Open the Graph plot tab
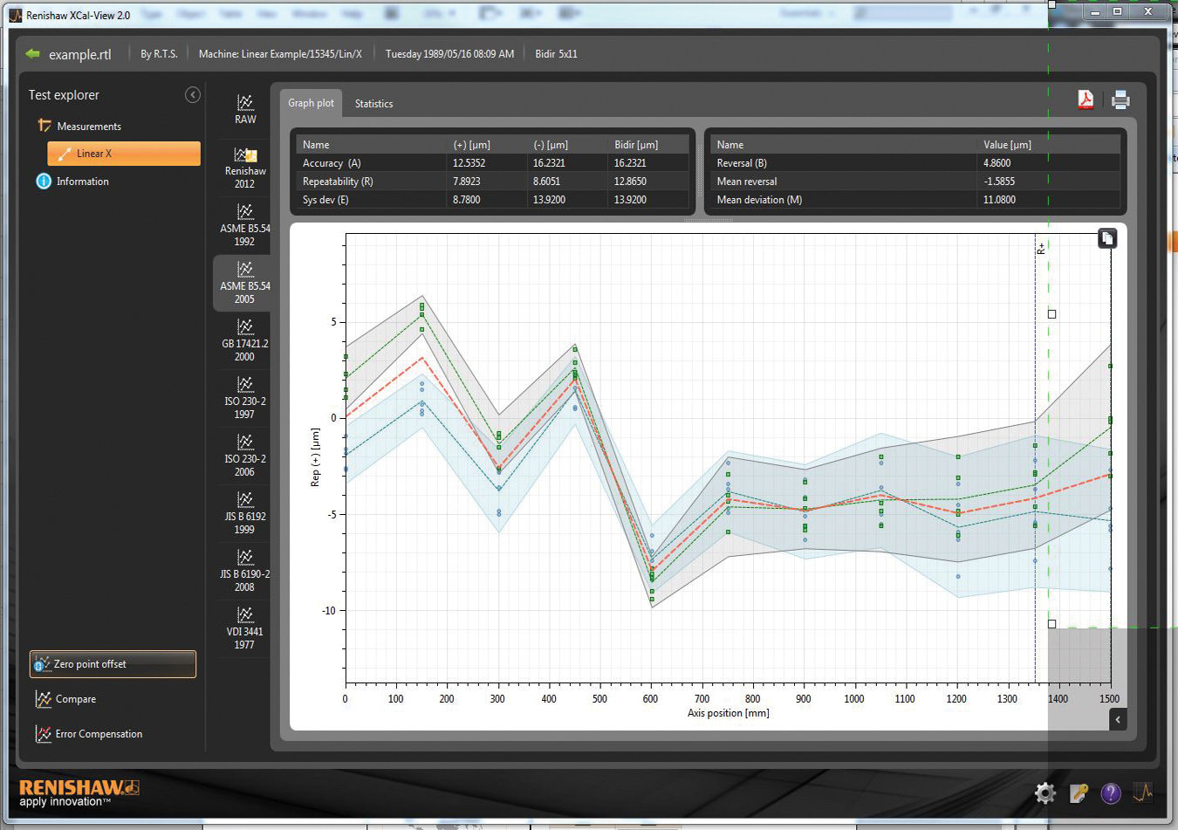The image size is (1178, 830). (311, 103)
